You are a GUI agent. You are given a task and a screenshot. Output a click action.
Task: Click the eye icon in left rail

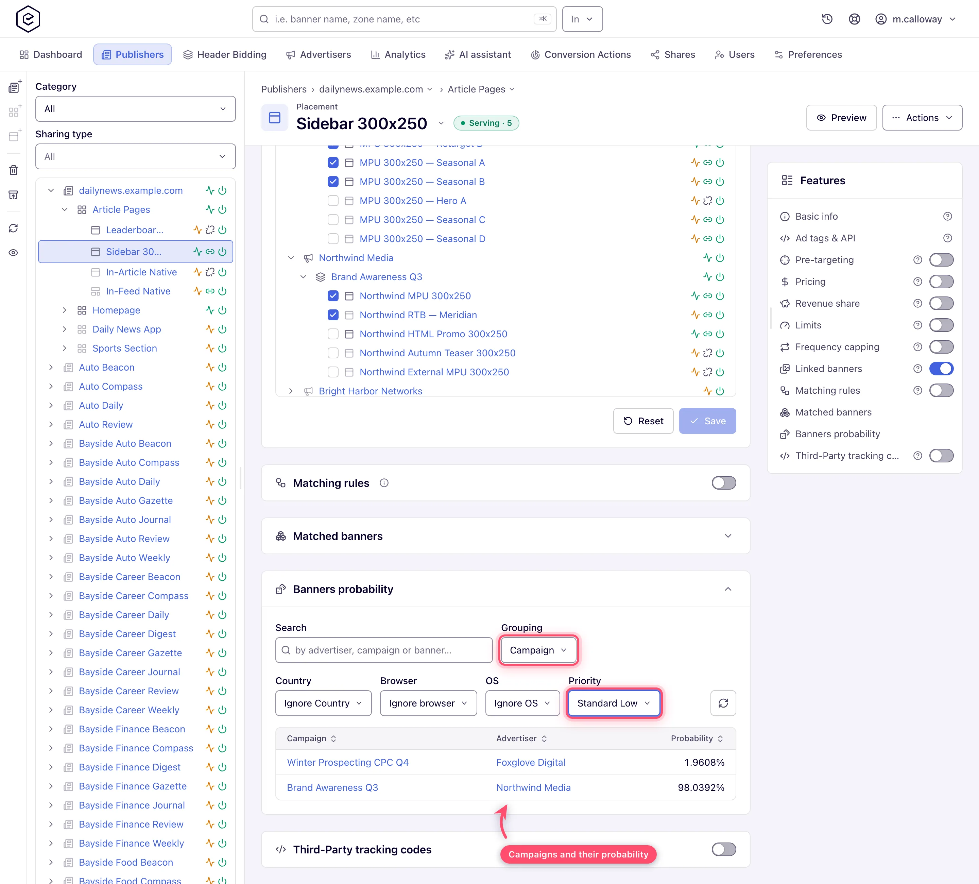coord(14,253)
